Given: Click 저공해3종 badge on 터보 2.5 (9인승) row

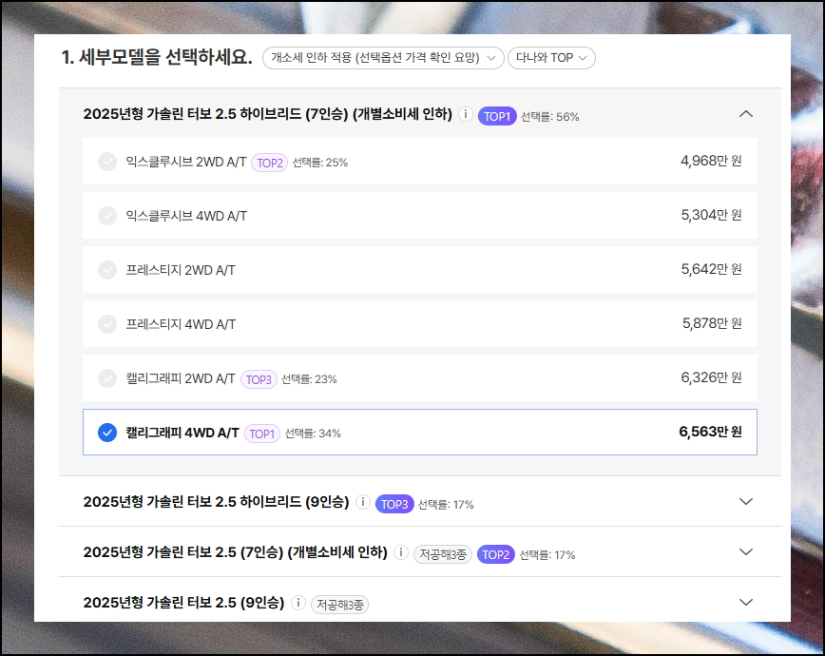Looking at the screenshot, I should (340, 605).
